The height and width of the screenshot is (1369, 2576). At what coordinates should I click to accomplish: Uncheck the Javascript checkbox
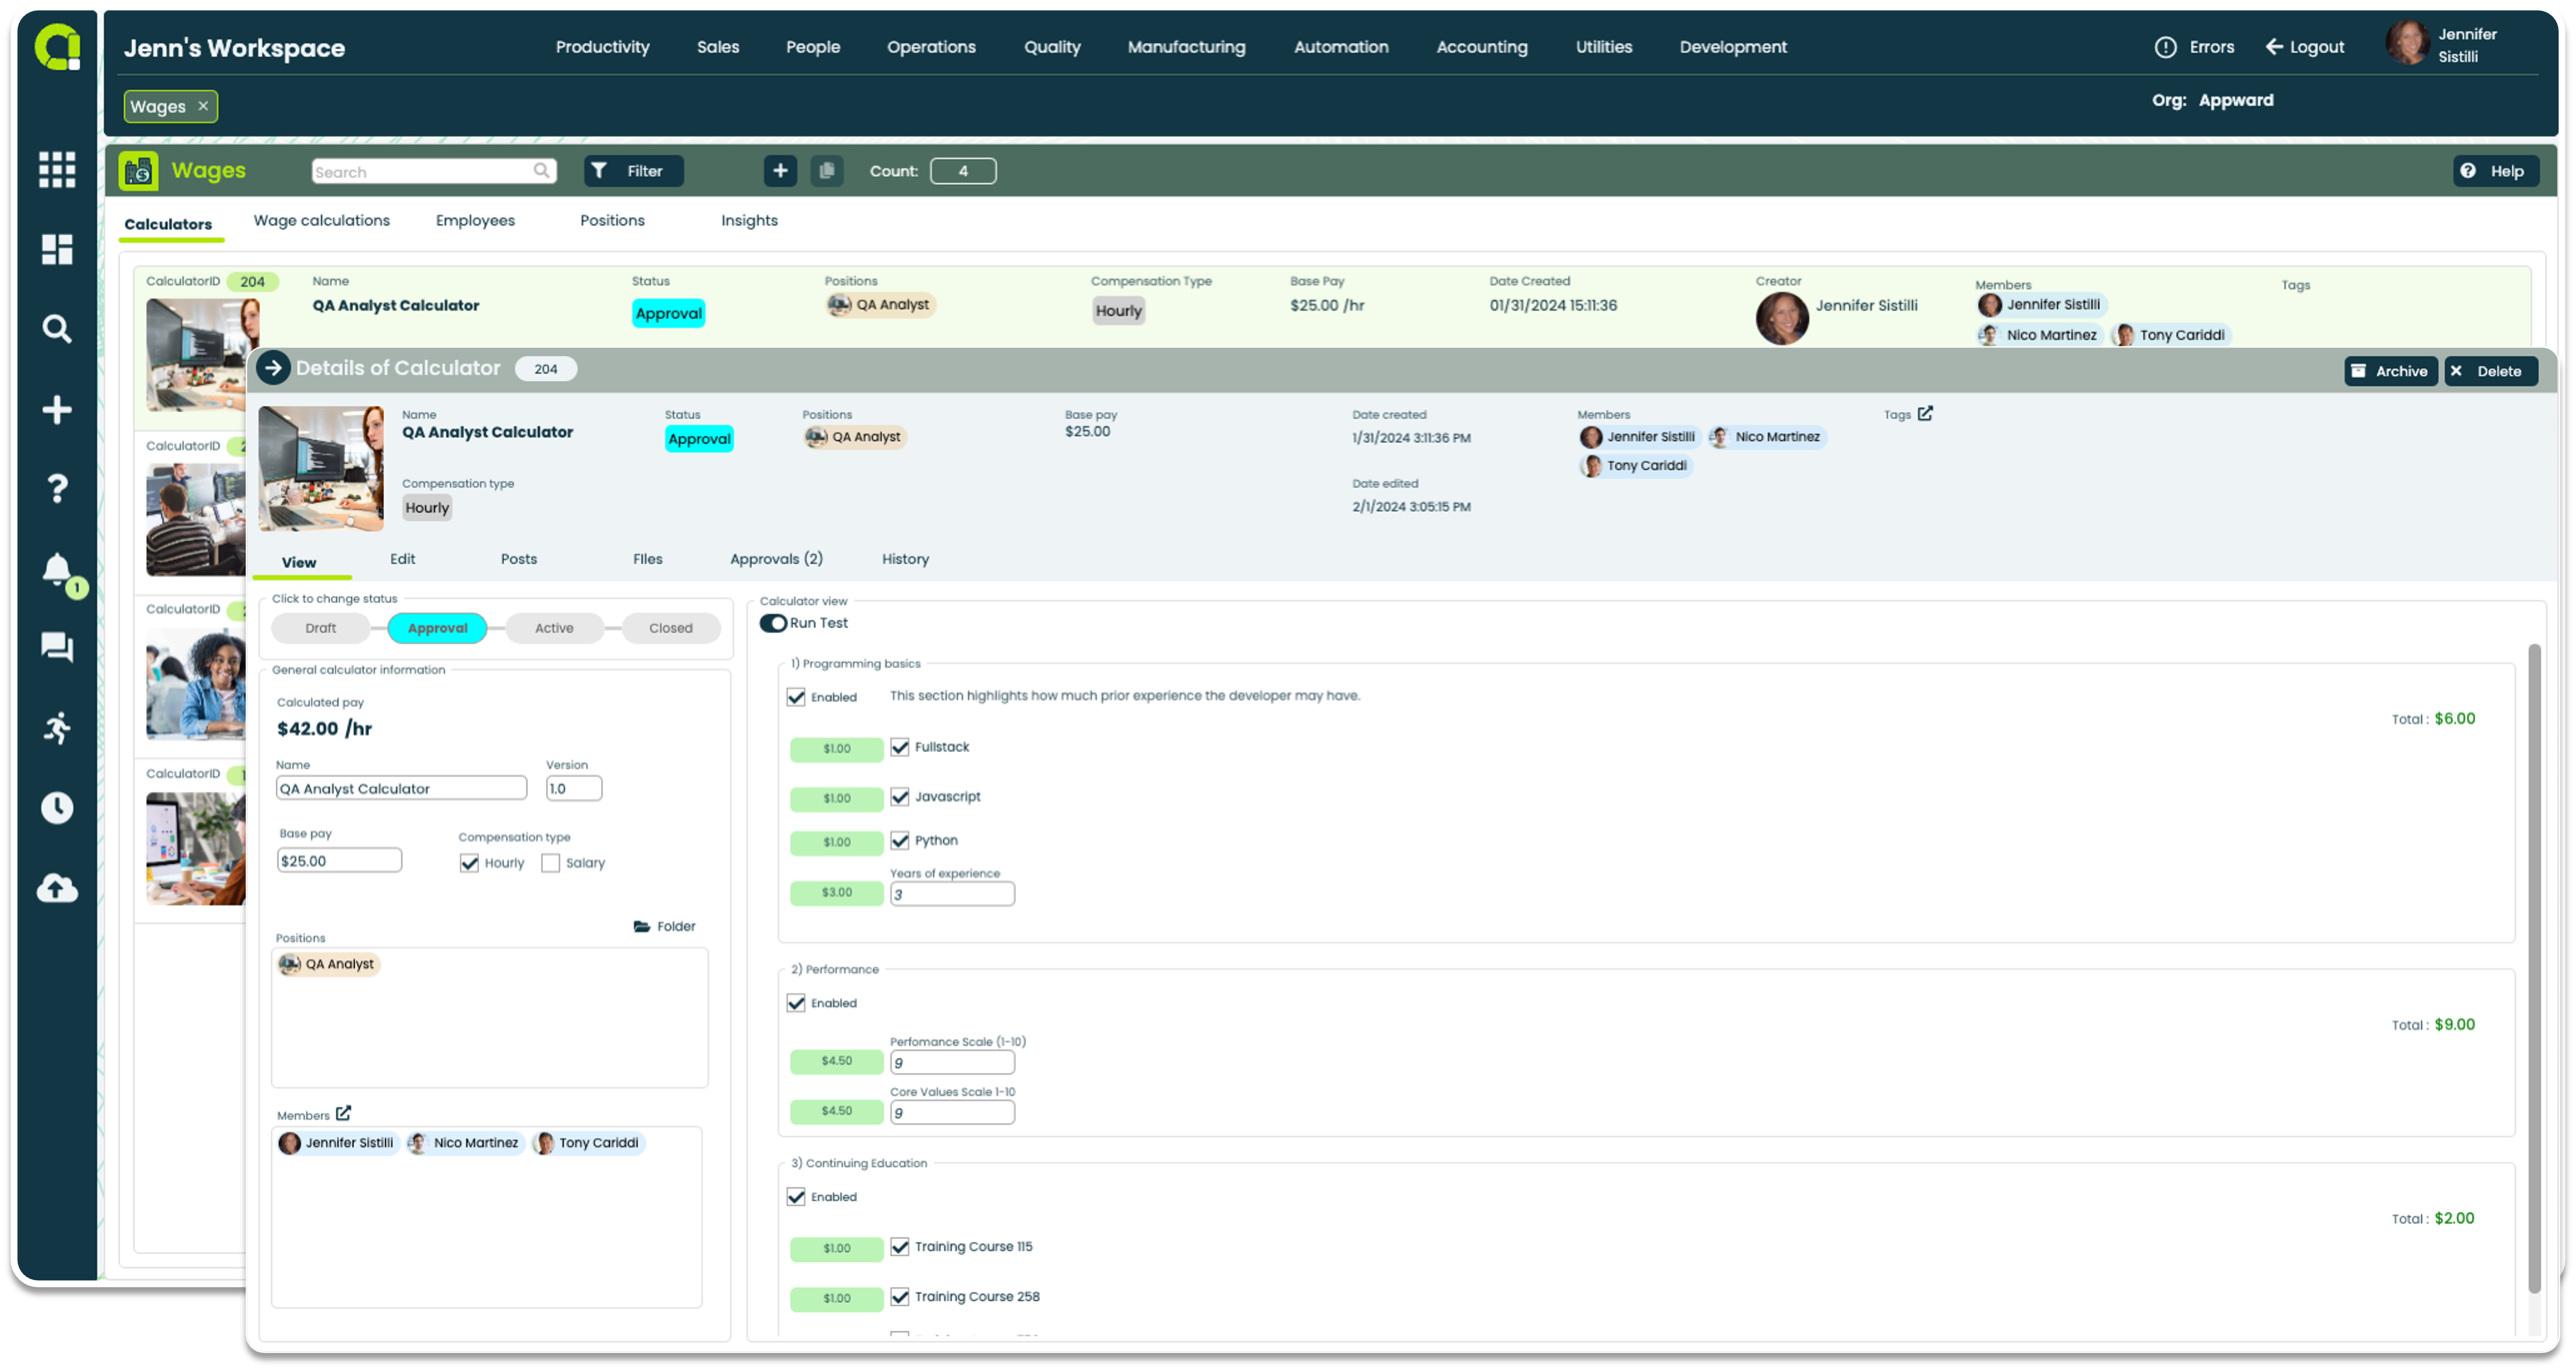pos(900,797)
